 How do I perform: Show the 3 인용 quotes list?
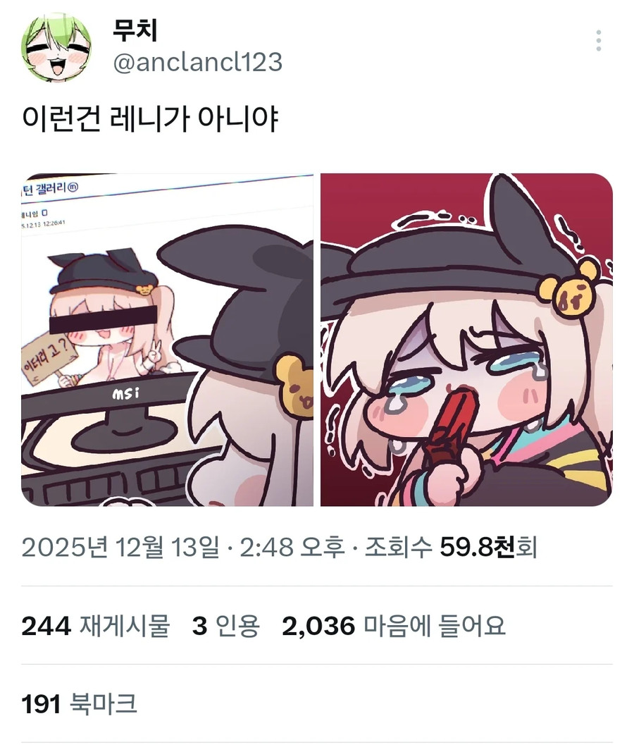(225, 626)
